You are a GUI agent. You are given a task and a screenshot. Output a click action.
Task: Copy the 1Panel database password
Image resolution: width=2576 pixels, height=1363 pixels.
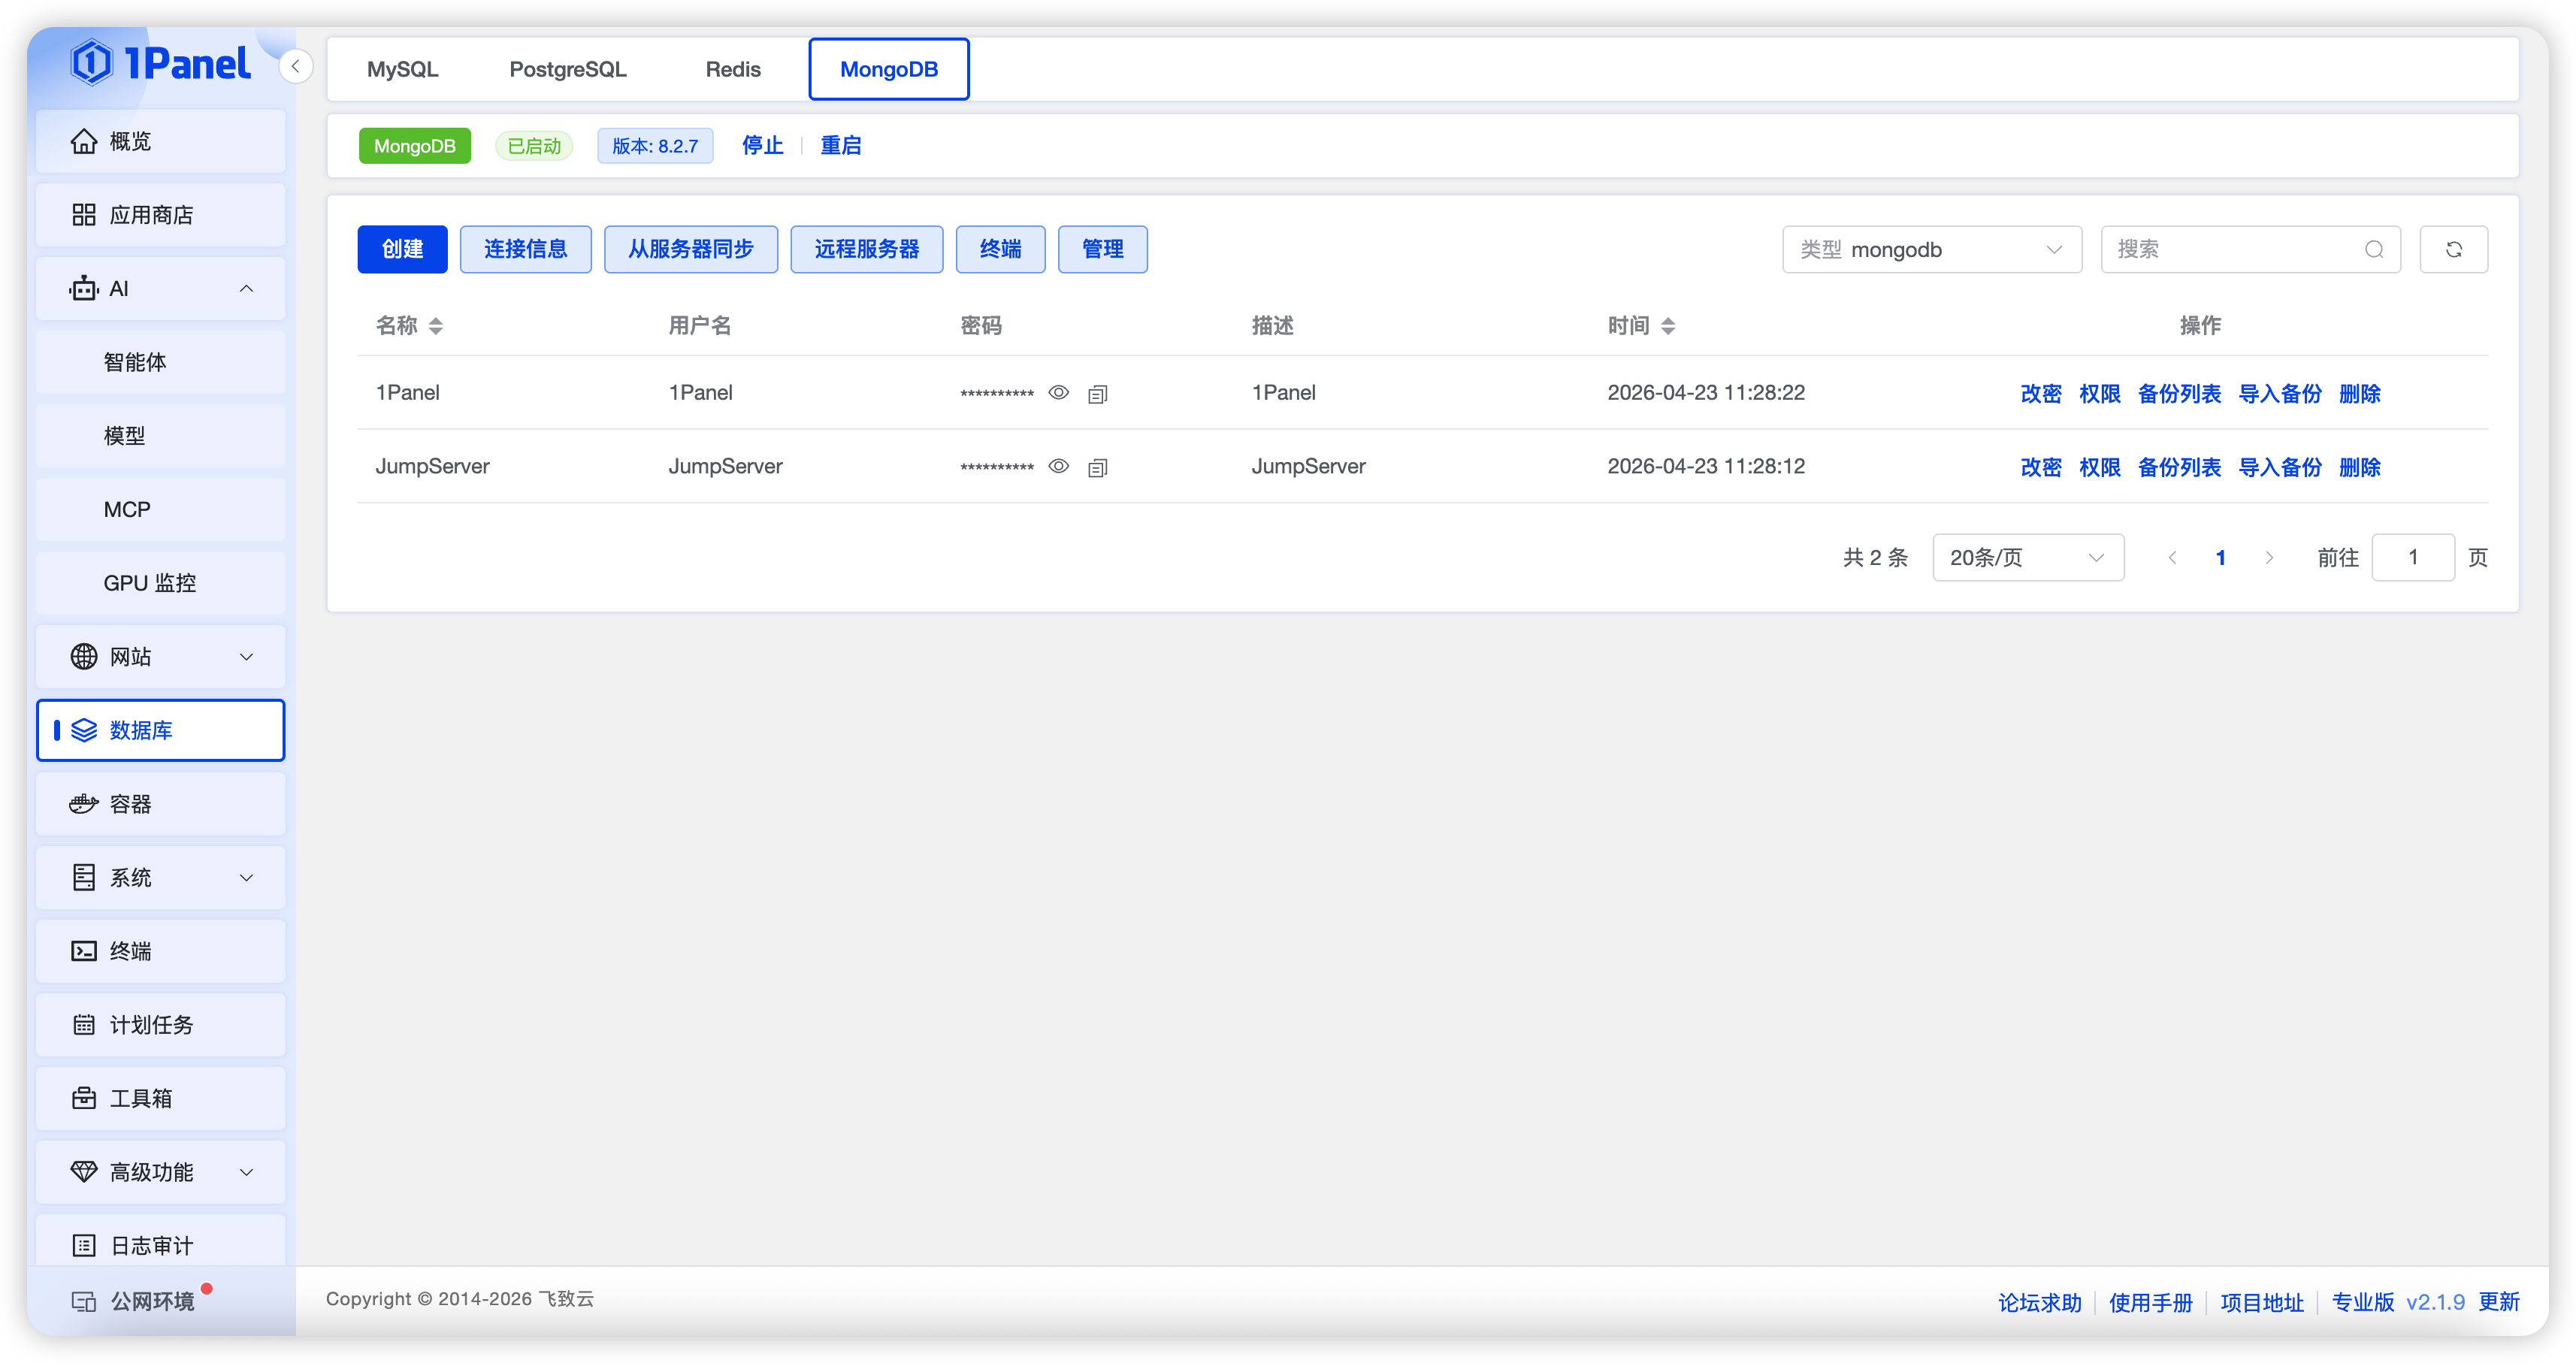click(x=1097, y=393)
